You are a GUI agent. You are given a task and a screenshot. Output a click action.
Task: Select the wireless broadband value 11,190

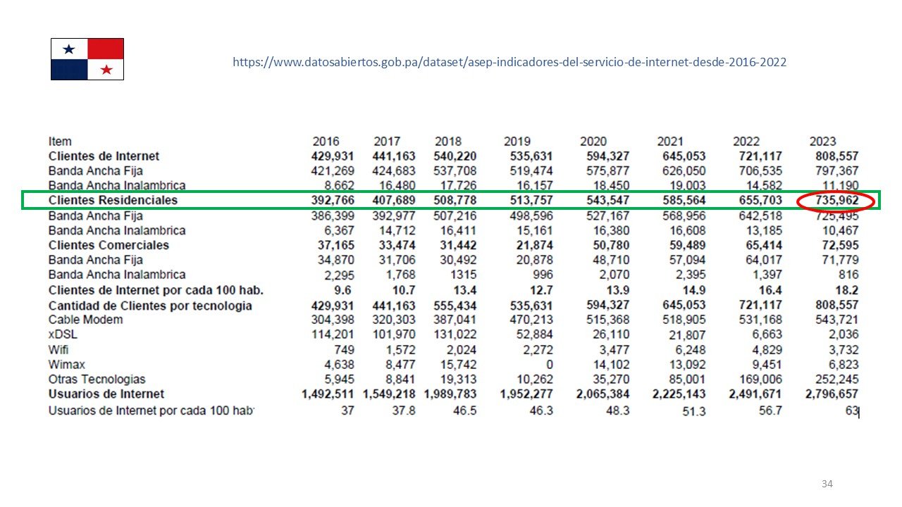[x=840, y=185]
